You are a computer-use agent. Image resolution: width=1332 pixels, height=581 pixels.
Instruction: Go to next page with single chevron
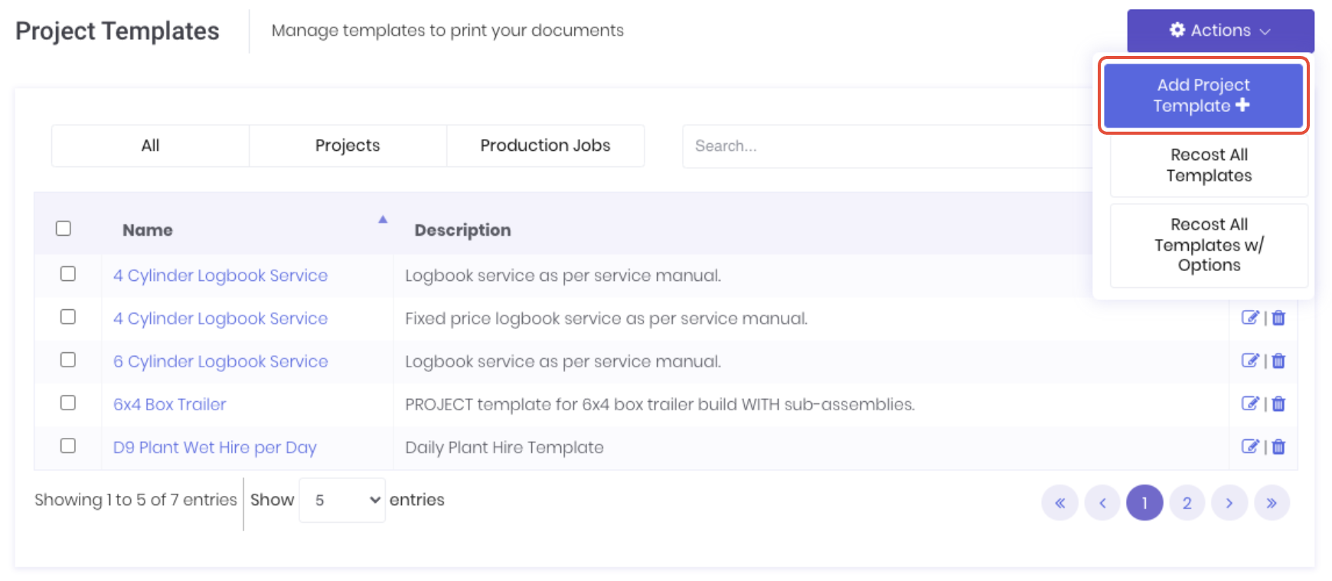pos(1229,503)
